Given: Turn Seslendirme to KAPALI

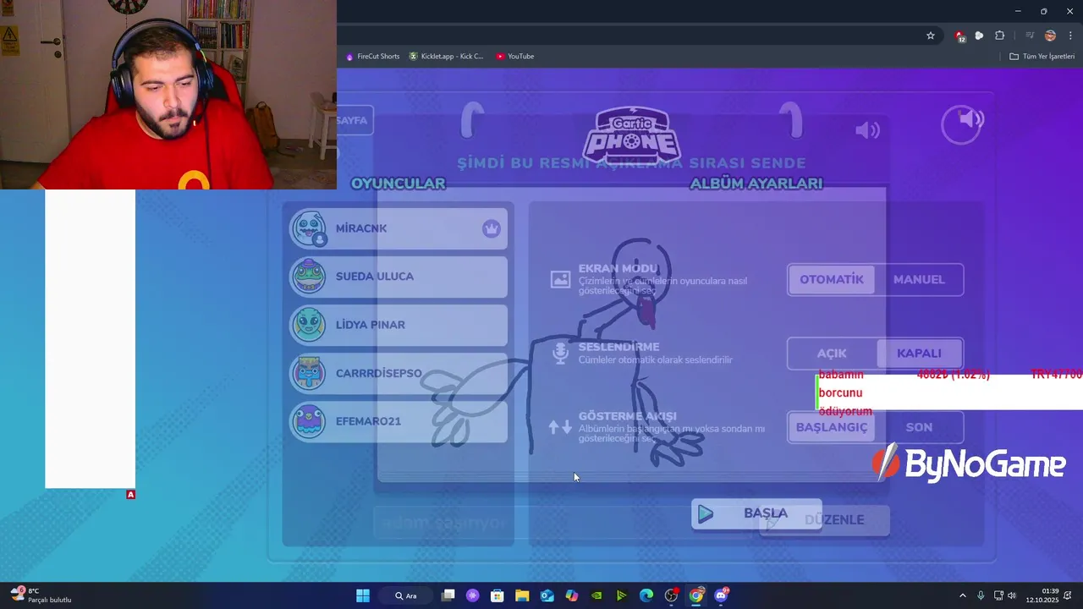Looking at the screenshot, I should point(919,354).
